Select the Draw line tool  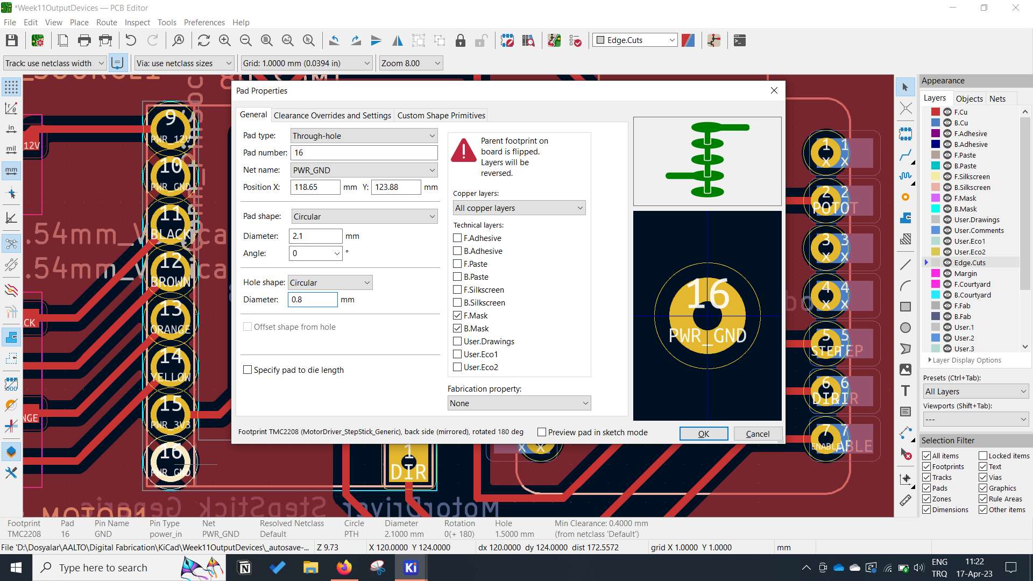[905, 265]
